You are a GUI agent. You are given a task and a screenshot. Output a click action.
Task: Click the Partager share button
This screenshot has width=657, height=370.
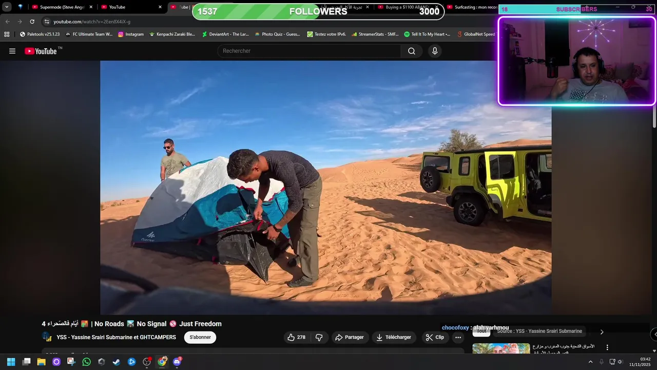[x=350, y=337]
